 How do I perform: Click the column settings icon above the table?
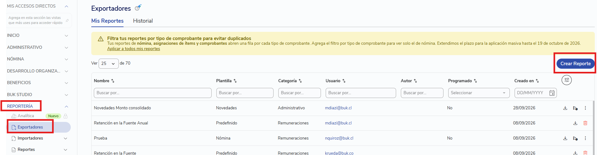566,80
